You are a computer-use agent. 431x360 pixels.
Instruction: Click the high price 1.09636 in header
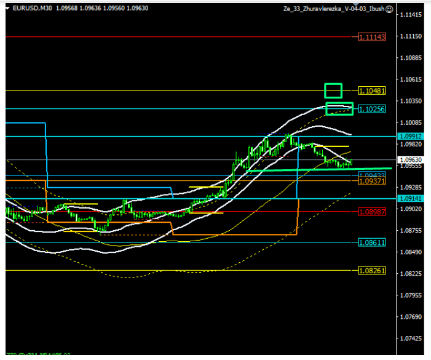point(90,8)
